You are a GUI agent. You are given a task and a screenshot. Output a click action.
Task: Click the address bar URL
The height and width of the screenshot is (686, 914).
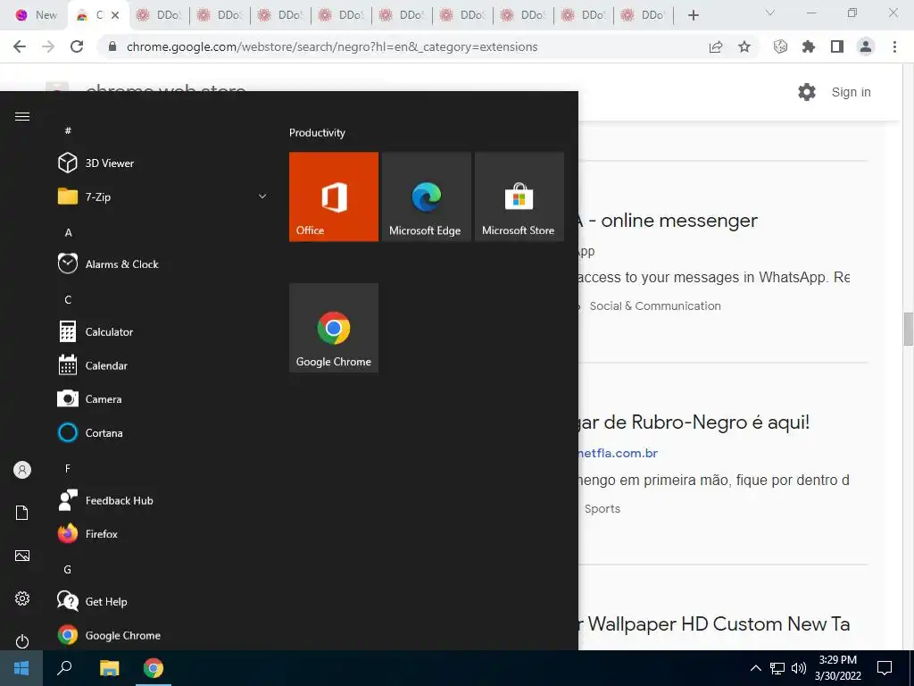coord(332,46)
